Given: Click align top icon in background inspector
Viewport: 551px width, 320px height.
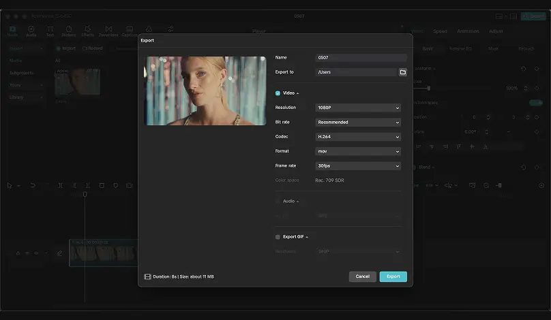Looking at the screenshot, I should [x=458, y=146].
